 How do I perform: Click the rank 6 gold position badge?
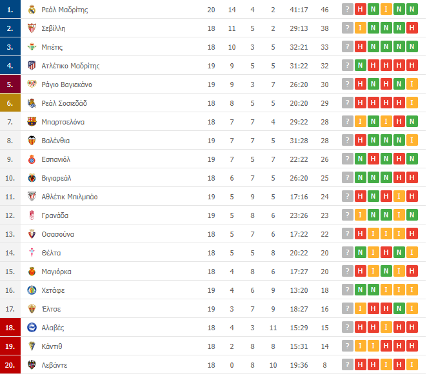coord(10,103)
